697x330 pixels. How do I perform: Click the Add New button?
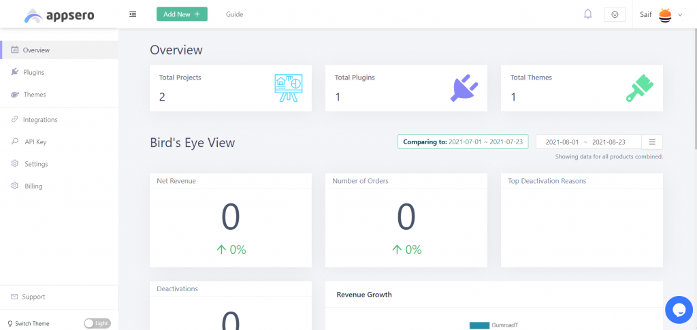click(182, 14)
